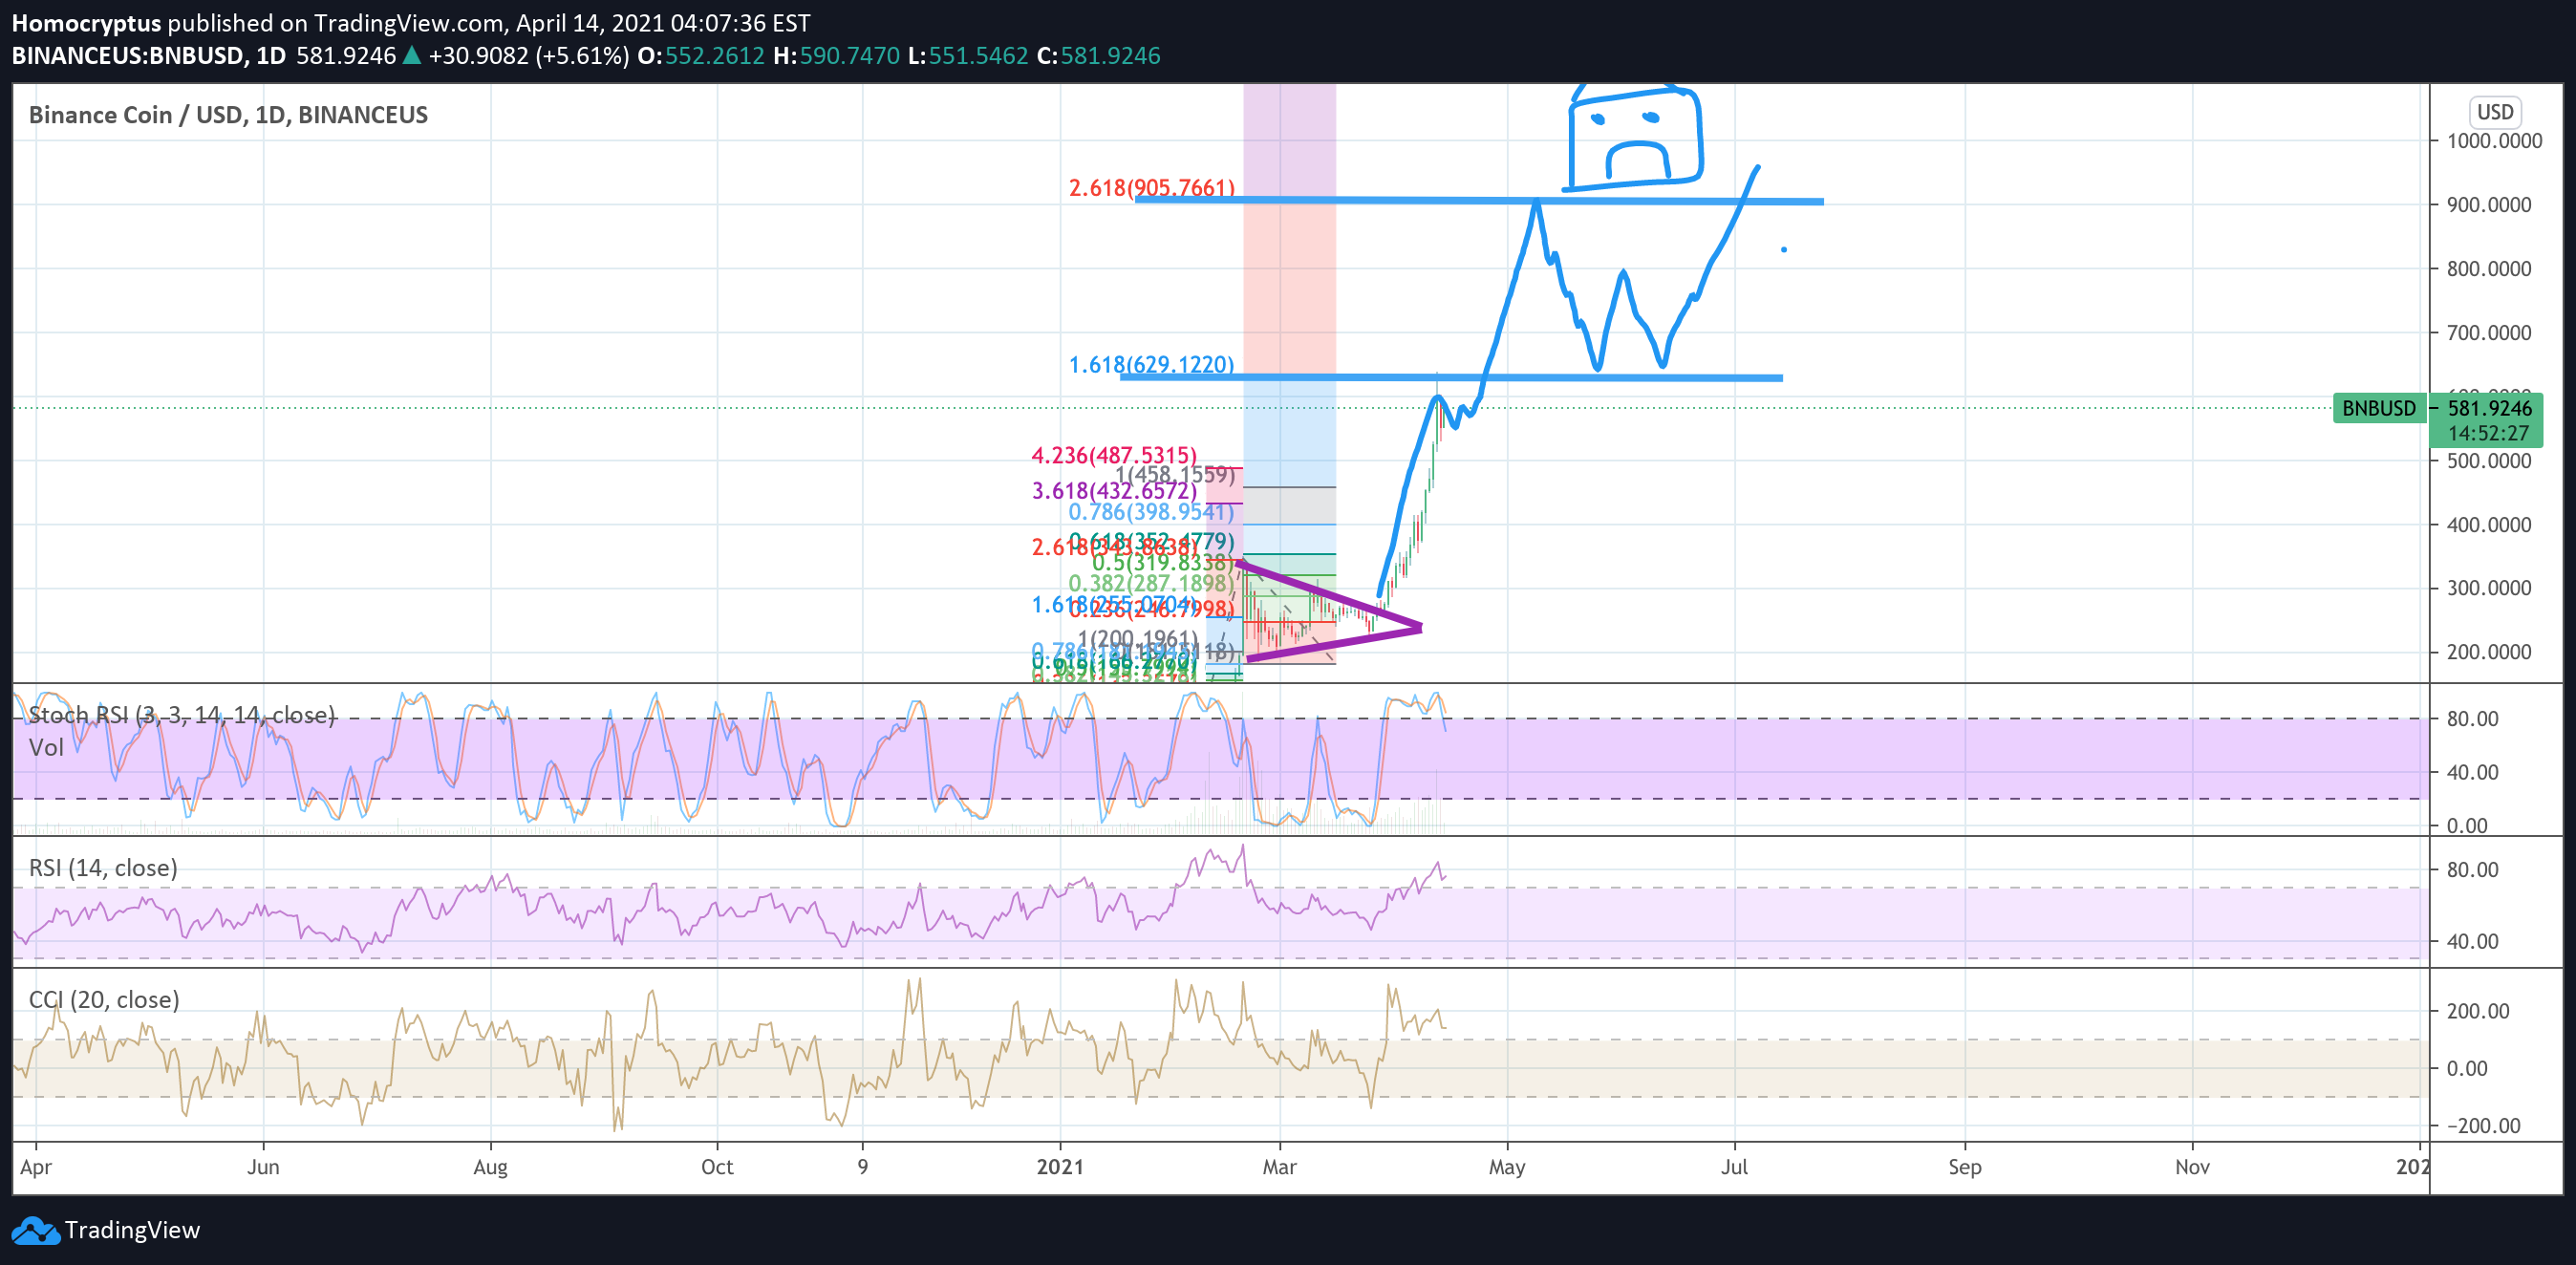2576x1265 pixels.
Task: Click the May label on time axis
Action: tap(1506, 1167)
